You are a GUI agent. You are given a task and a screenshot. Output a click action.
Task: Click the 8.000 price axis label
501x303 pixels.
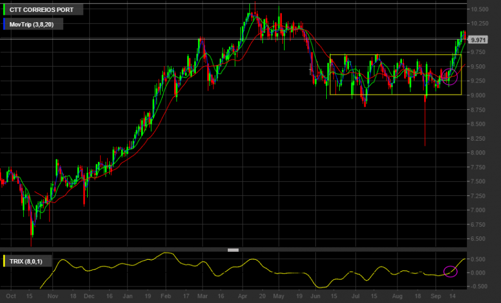click(478, 153)
